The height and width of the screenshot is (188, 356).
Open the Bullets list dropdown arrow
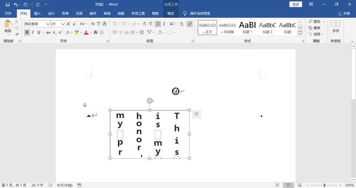click(x=119, y=24)
